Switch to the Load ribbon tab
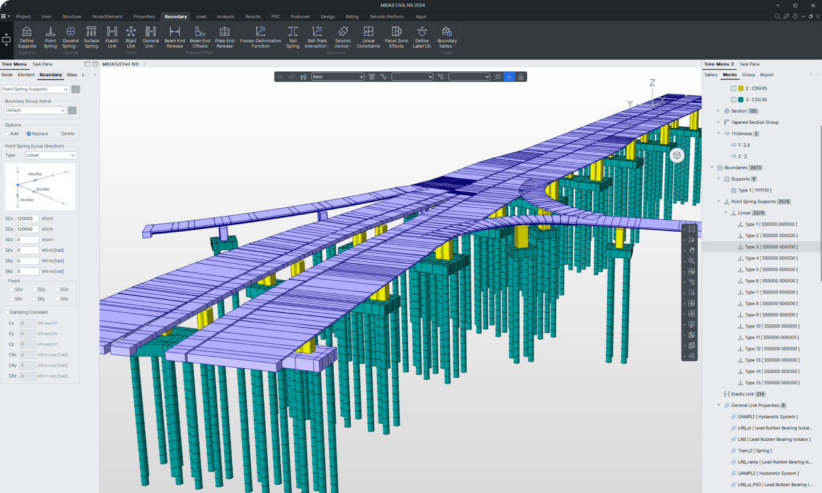Screen dimensions: 822x493 click(201, 16)
